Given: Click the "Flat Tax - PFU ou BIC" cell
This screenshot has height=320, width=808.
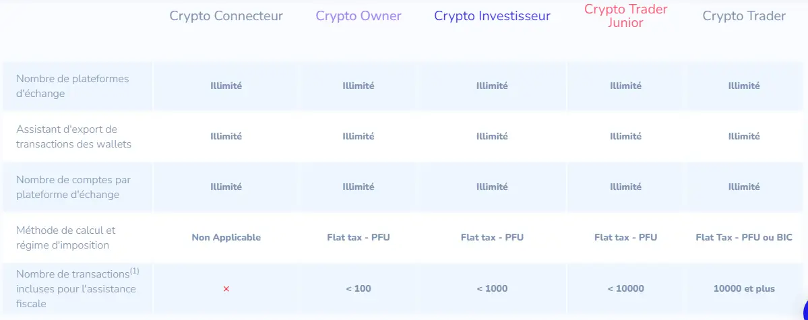Looking at the screenshot, I should point(744,237).
